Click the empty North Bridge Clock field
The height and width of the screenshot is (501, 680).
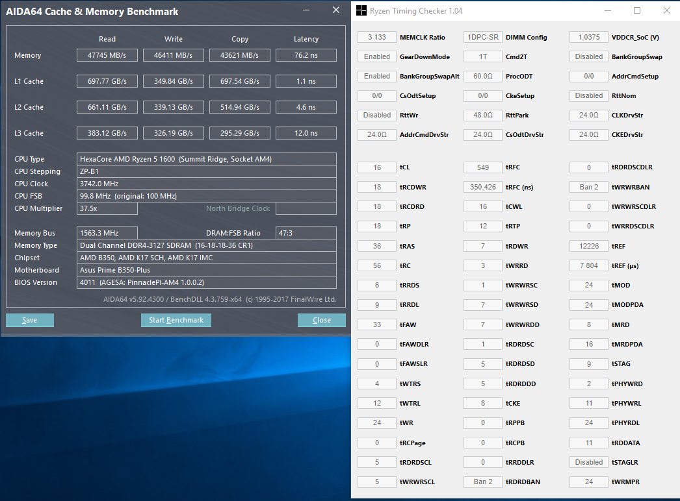coord(306,208)
